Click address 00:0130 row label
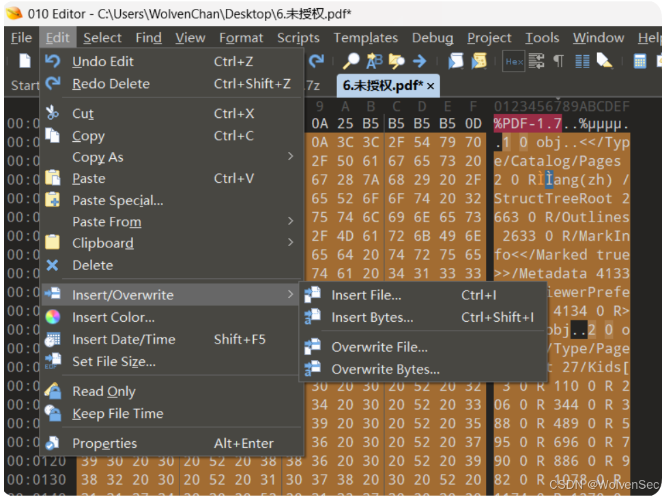662x497 pixels. (36, 480)
